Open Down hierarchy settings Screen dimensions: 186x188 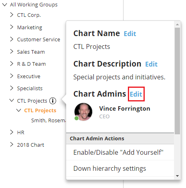[120, 168]
